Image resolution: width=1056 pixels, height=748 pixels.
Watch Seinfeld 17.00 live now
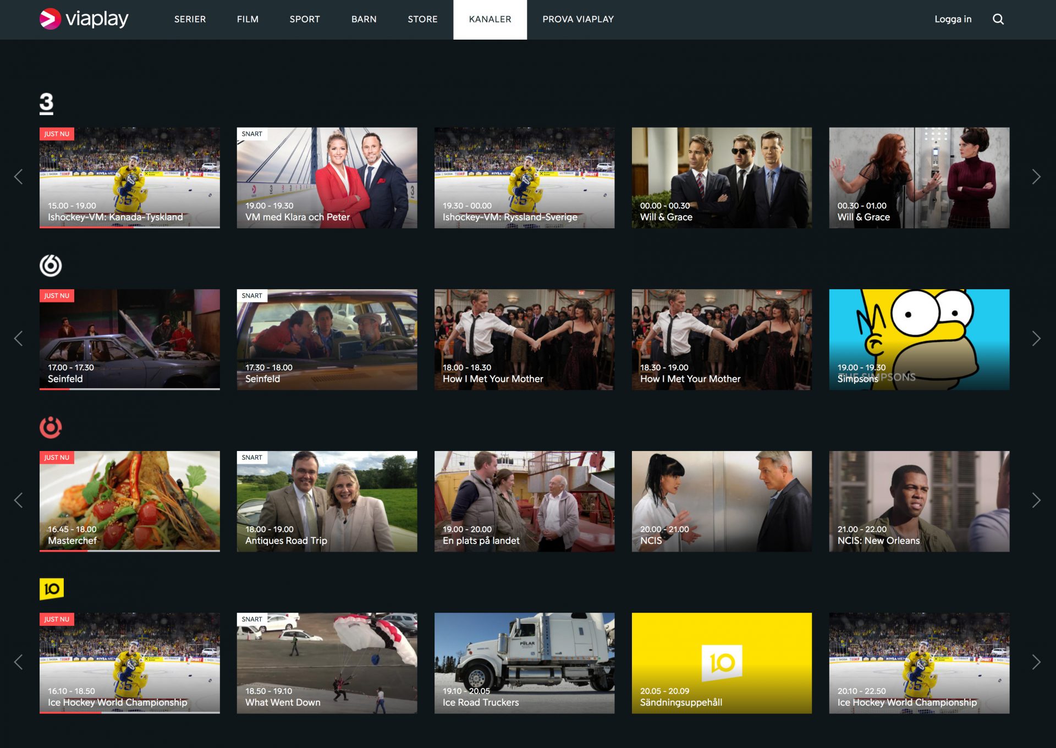click(130, 339)
